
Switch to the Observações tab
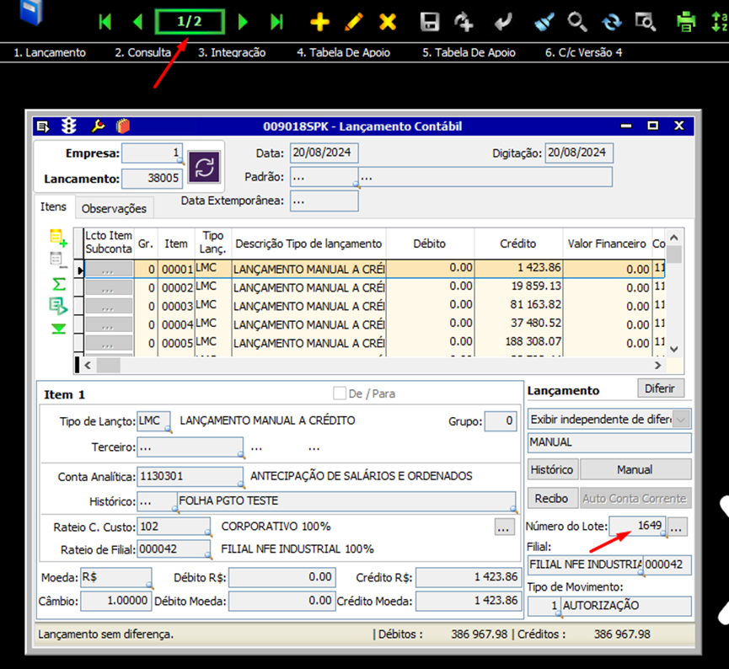point(115,208)
